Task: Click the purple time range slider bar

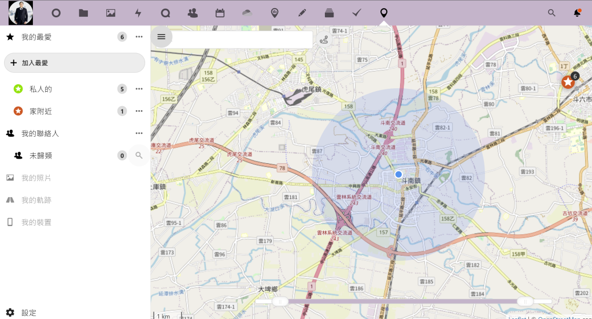Action: tap(402, 301)
